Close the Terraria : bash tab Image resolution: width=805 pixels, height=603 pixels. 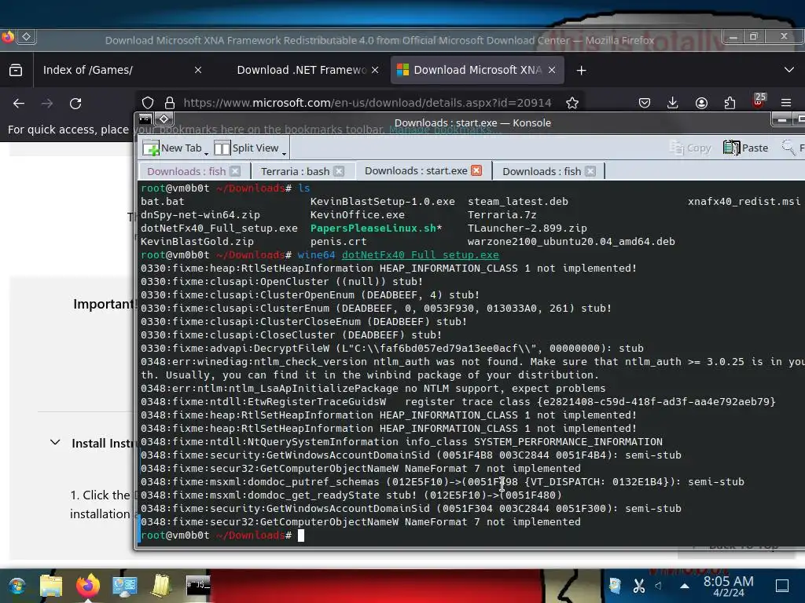pyautogui.click(x=339, y=171)
